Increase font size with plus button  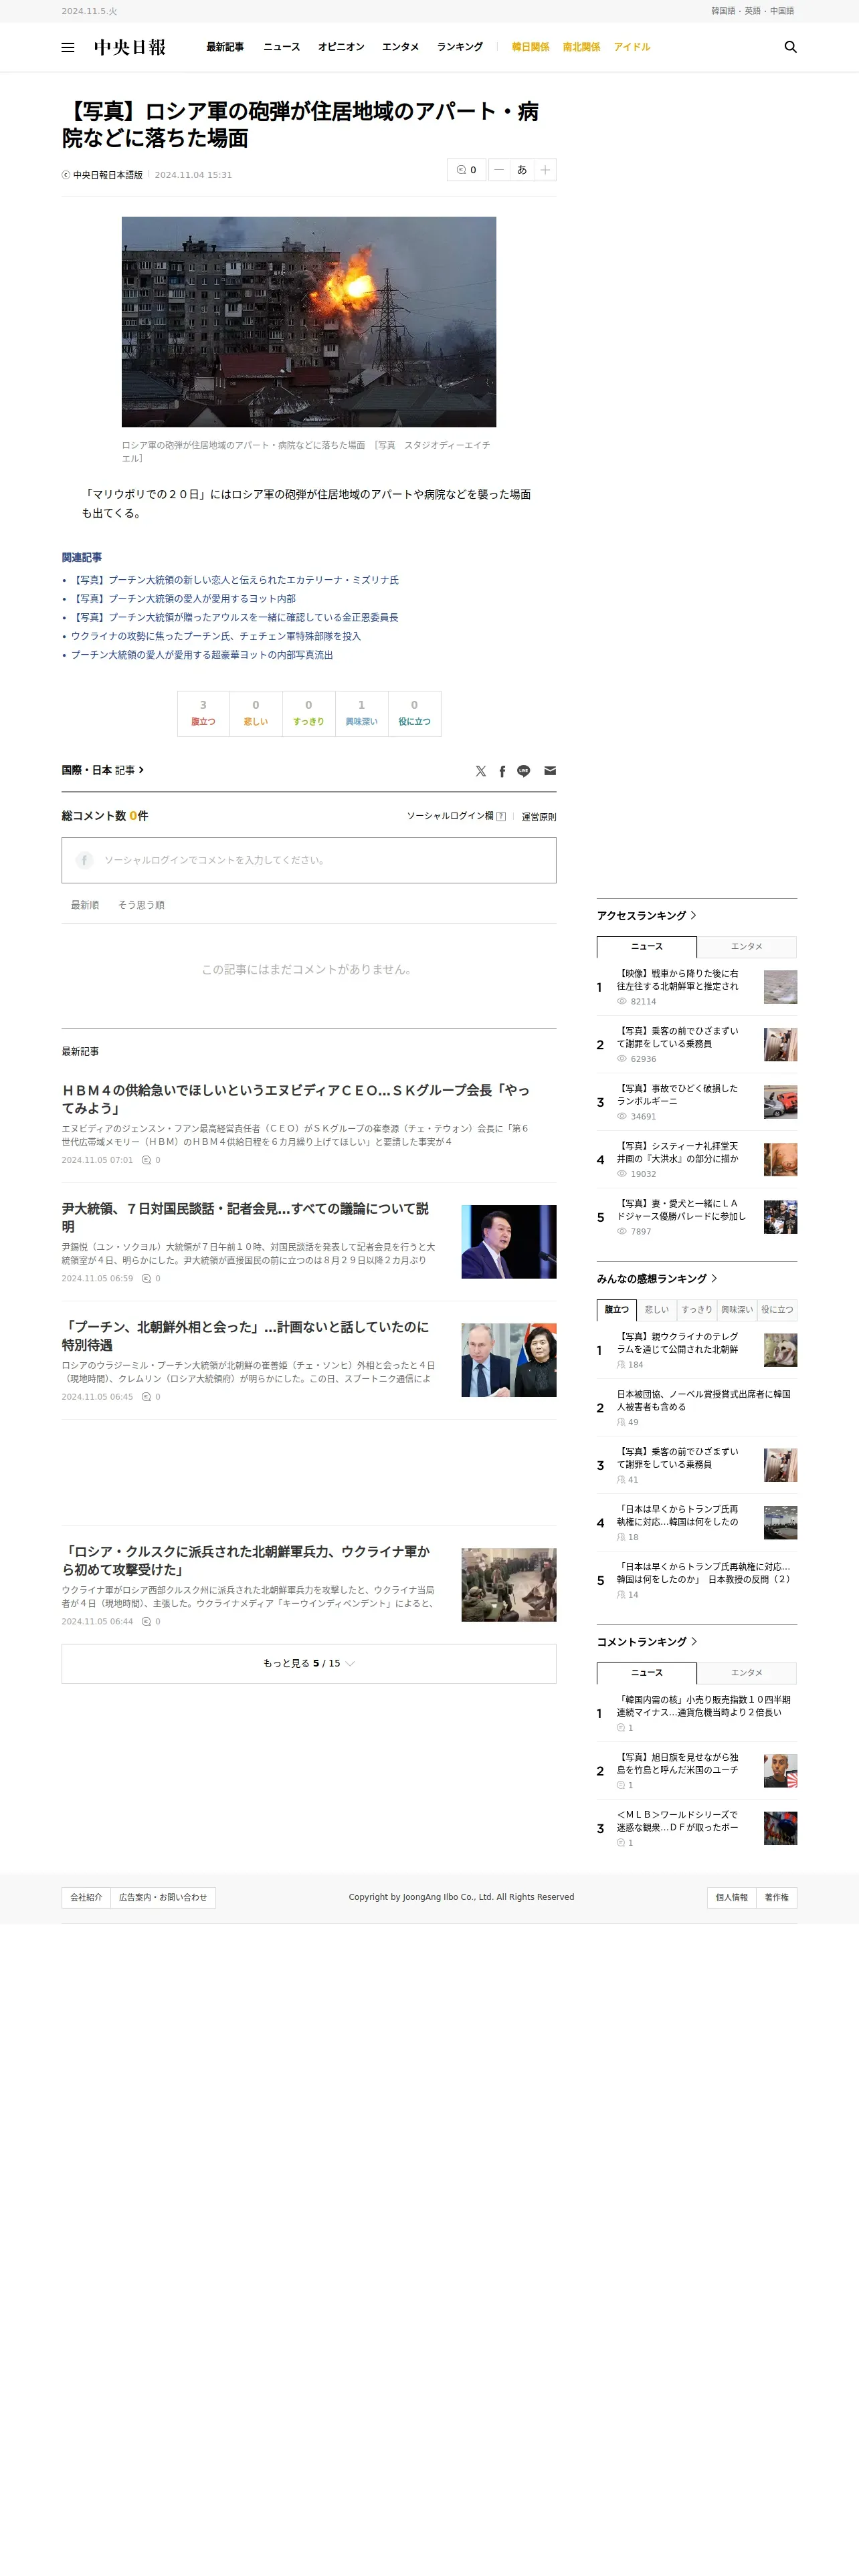point(545,170)
